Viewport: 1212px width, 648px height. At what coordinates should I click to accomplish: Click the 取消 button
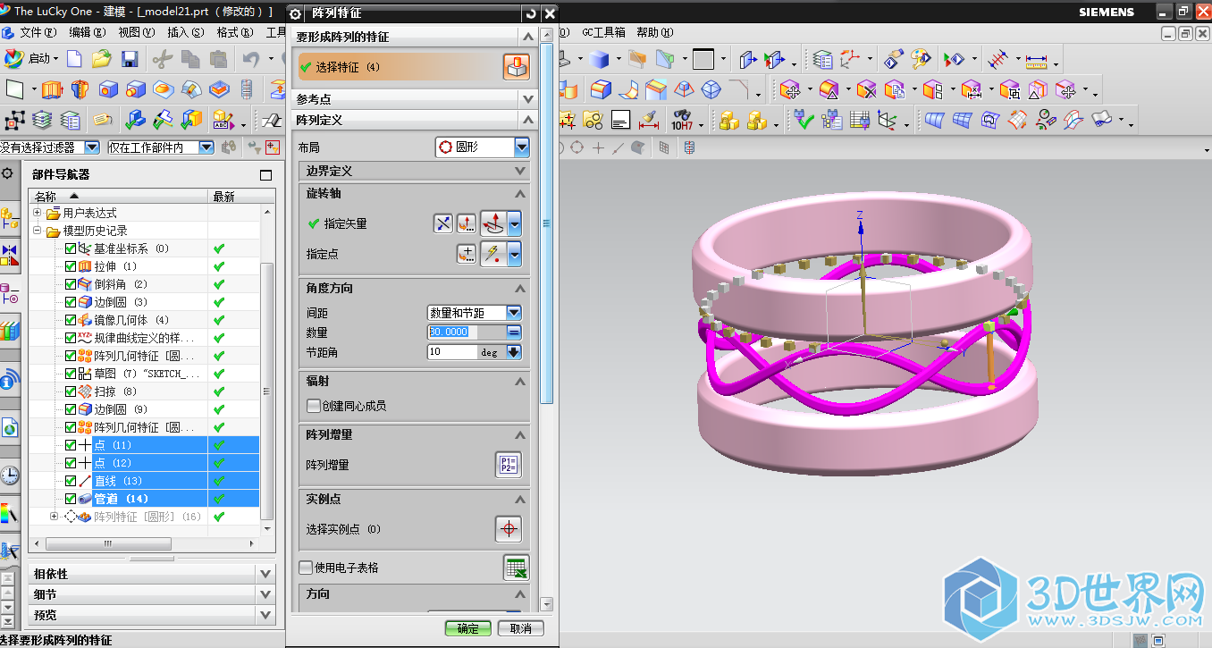coord(520,628)
